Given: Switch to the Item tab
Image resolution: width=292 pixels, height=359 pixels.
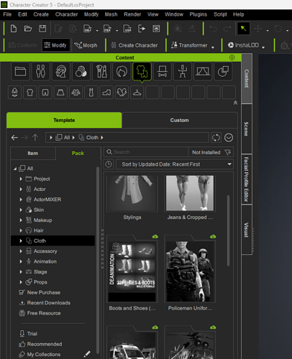Looking at the screenshot, I should tap(33, 153).
